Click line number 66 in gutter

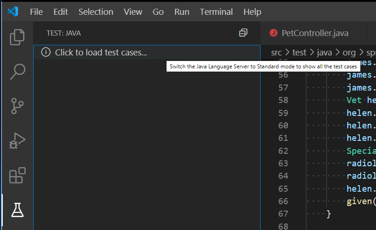[283, 201]
